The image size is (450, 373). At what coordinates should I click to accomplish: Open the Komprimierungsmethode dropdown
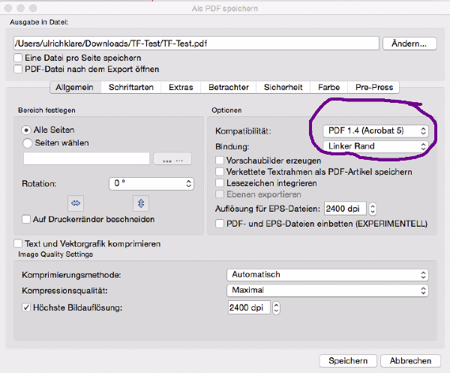click(x=328, y=274)
